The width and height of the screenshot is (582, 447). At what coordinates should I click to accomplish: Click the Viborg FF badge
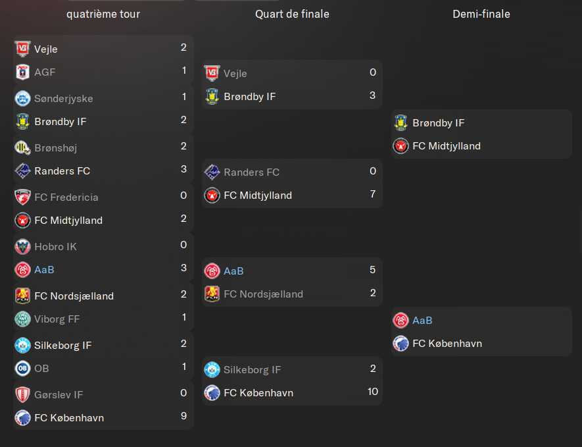click(22, 319)
